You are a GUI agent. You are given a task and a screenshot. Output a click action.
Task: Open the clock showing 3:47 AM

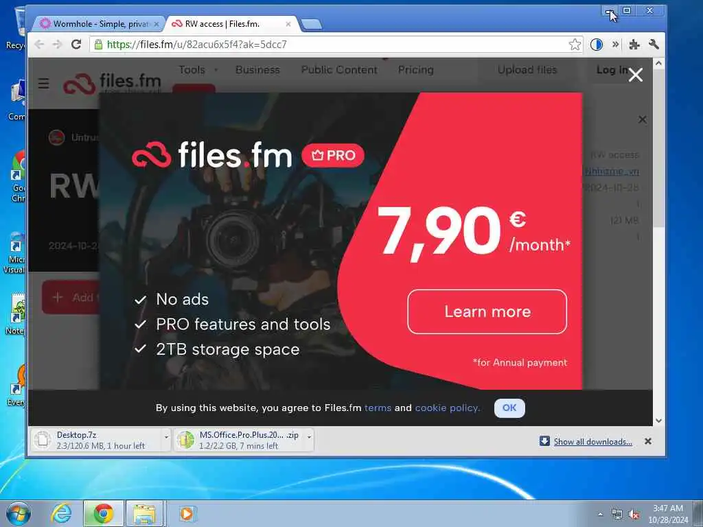(x=668, y=514)
